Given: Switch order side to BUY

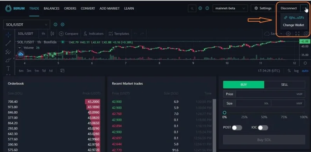Looking at the screenshot, I should pos(244,85).
